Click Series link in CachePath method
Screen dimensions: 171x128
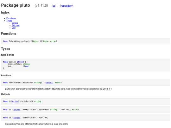click(15, 101)
